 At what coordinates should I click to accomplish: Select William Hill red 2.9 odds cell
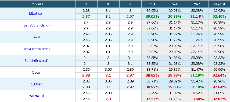108,99
